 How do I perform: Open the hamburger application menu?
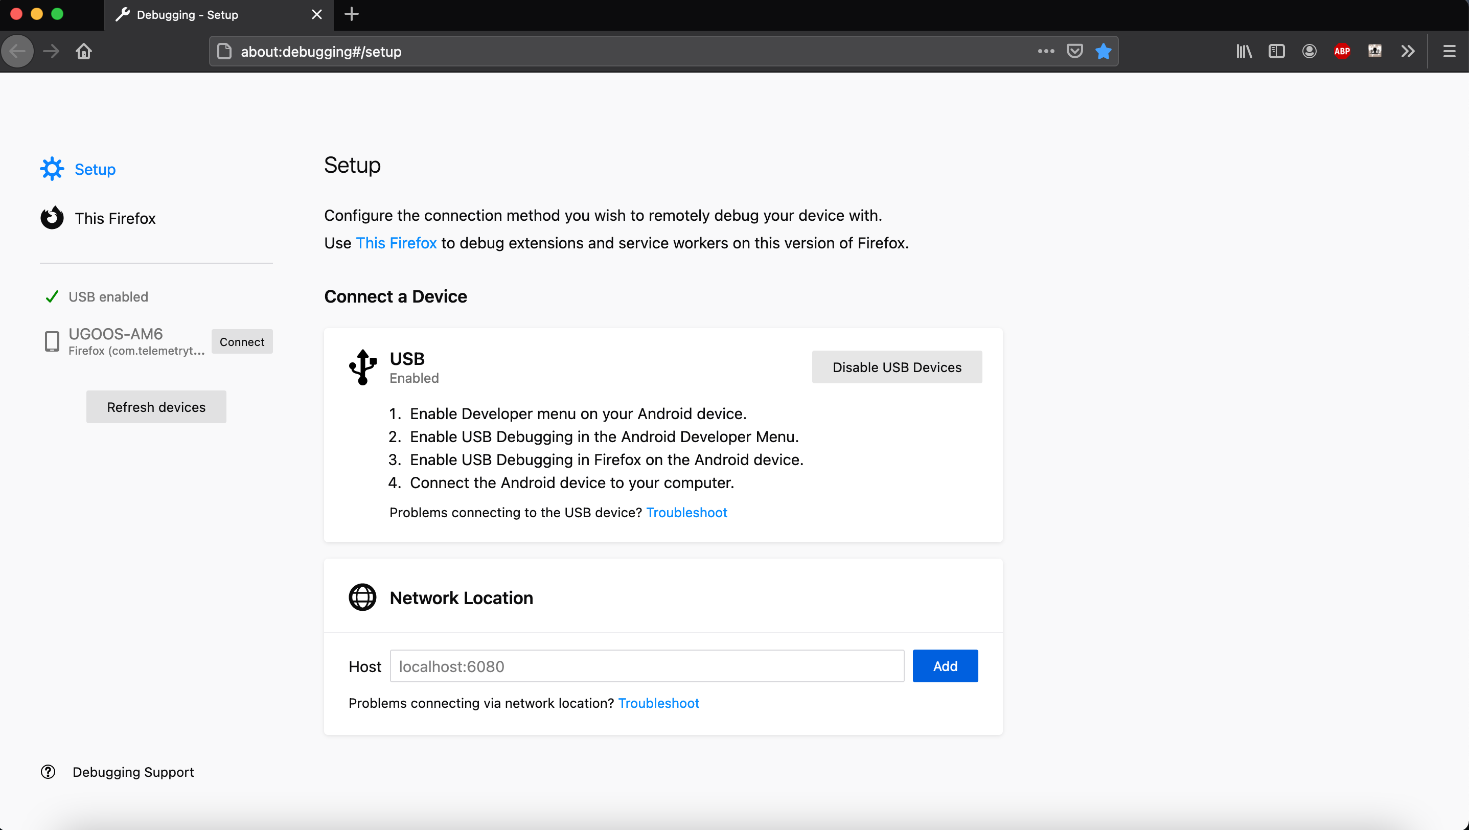click(x=1449, y=51)
